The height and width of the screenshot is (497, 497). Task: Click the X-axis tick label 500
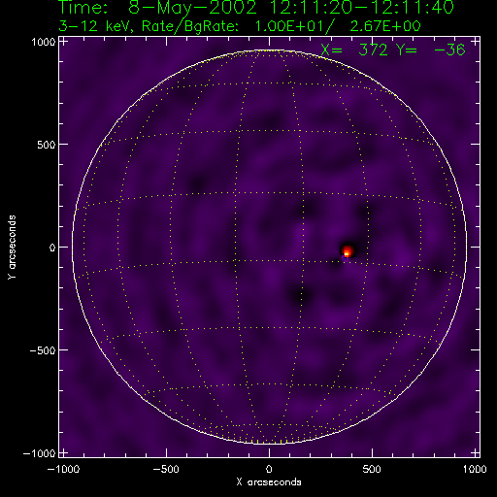click(x=372, y=469)
